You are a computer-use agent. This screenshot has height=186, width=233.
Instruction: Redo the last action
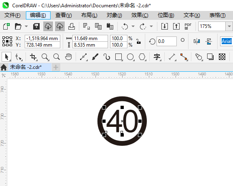point(143,26)
